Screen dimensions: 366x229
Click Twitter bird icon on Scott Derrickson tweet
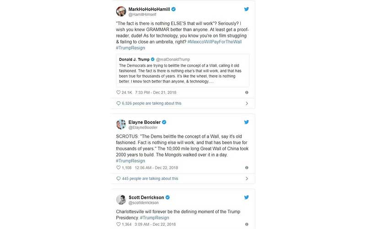click(x=246, y=197)
